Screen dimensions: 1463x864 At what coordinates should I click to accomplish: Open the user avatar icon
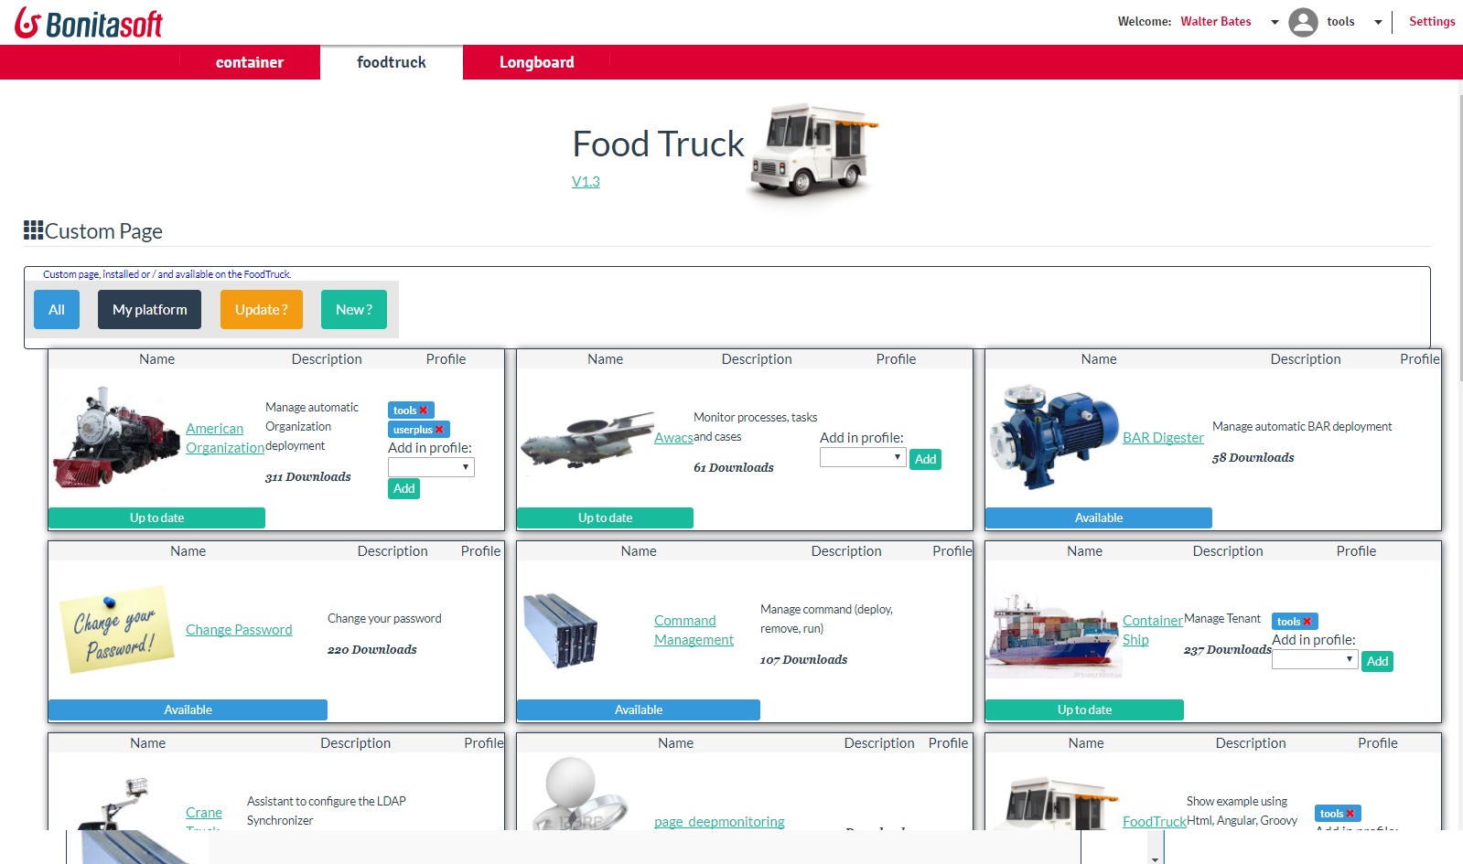[x=1303, y=22]
